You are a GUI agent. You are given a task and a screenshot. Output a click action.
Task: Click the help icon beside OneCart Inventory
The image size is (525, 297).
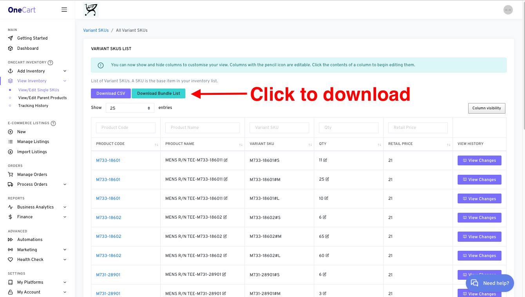coord(51,63)
